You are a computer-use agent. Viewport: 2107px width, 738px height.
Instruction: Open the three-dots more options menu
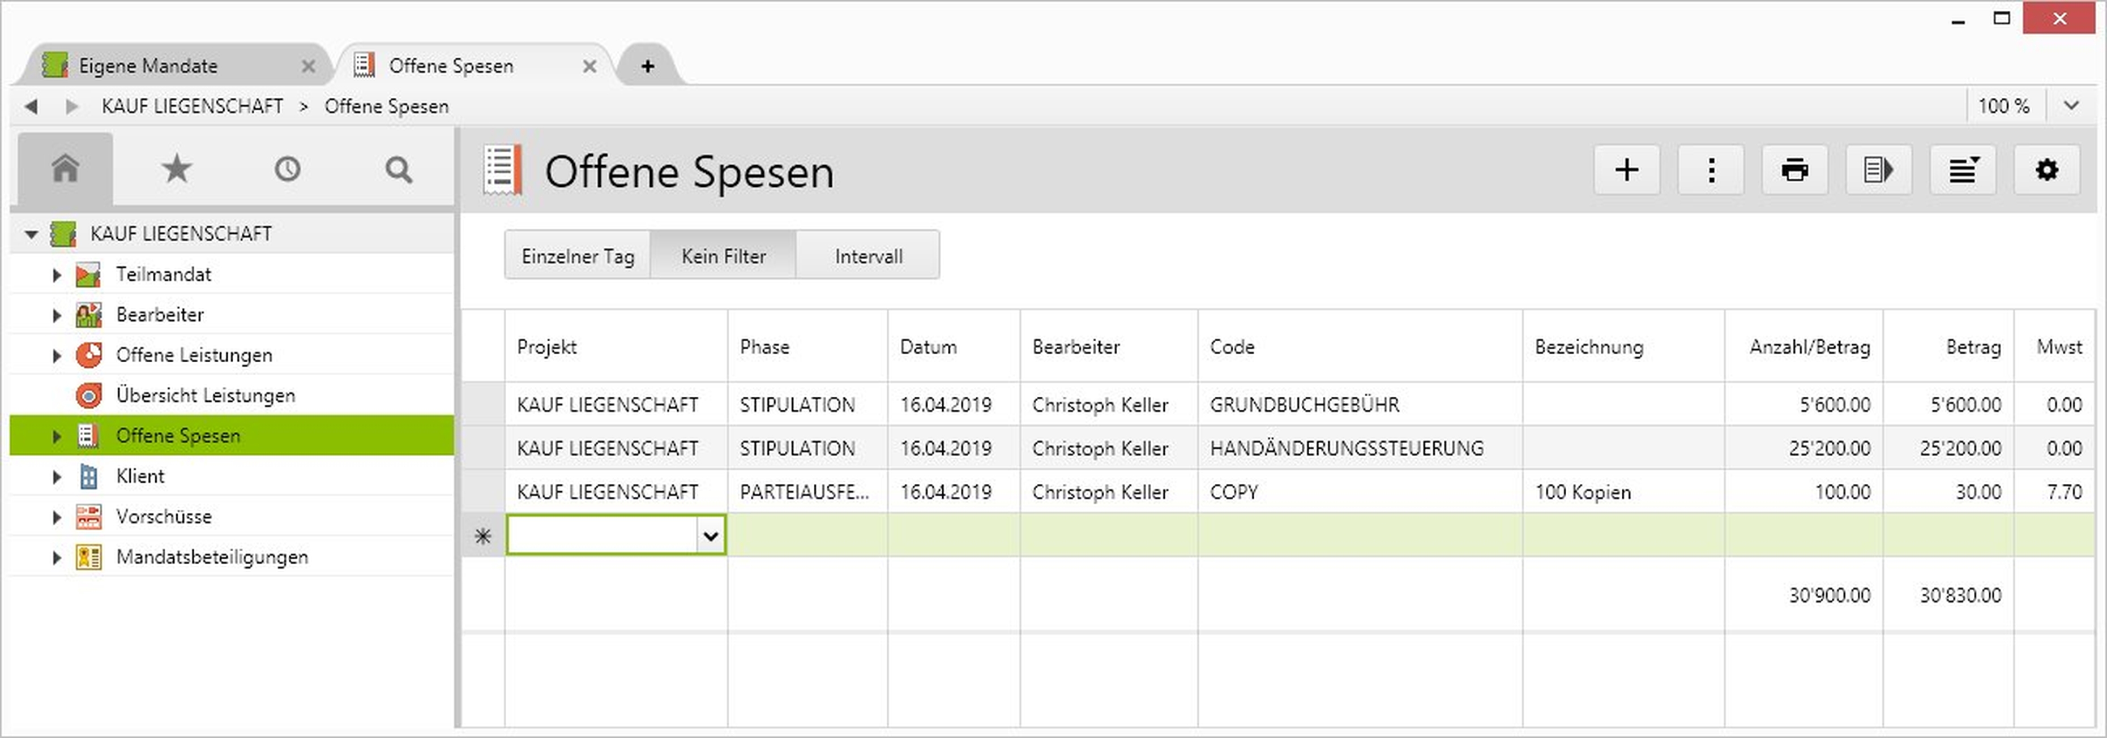1710,170
